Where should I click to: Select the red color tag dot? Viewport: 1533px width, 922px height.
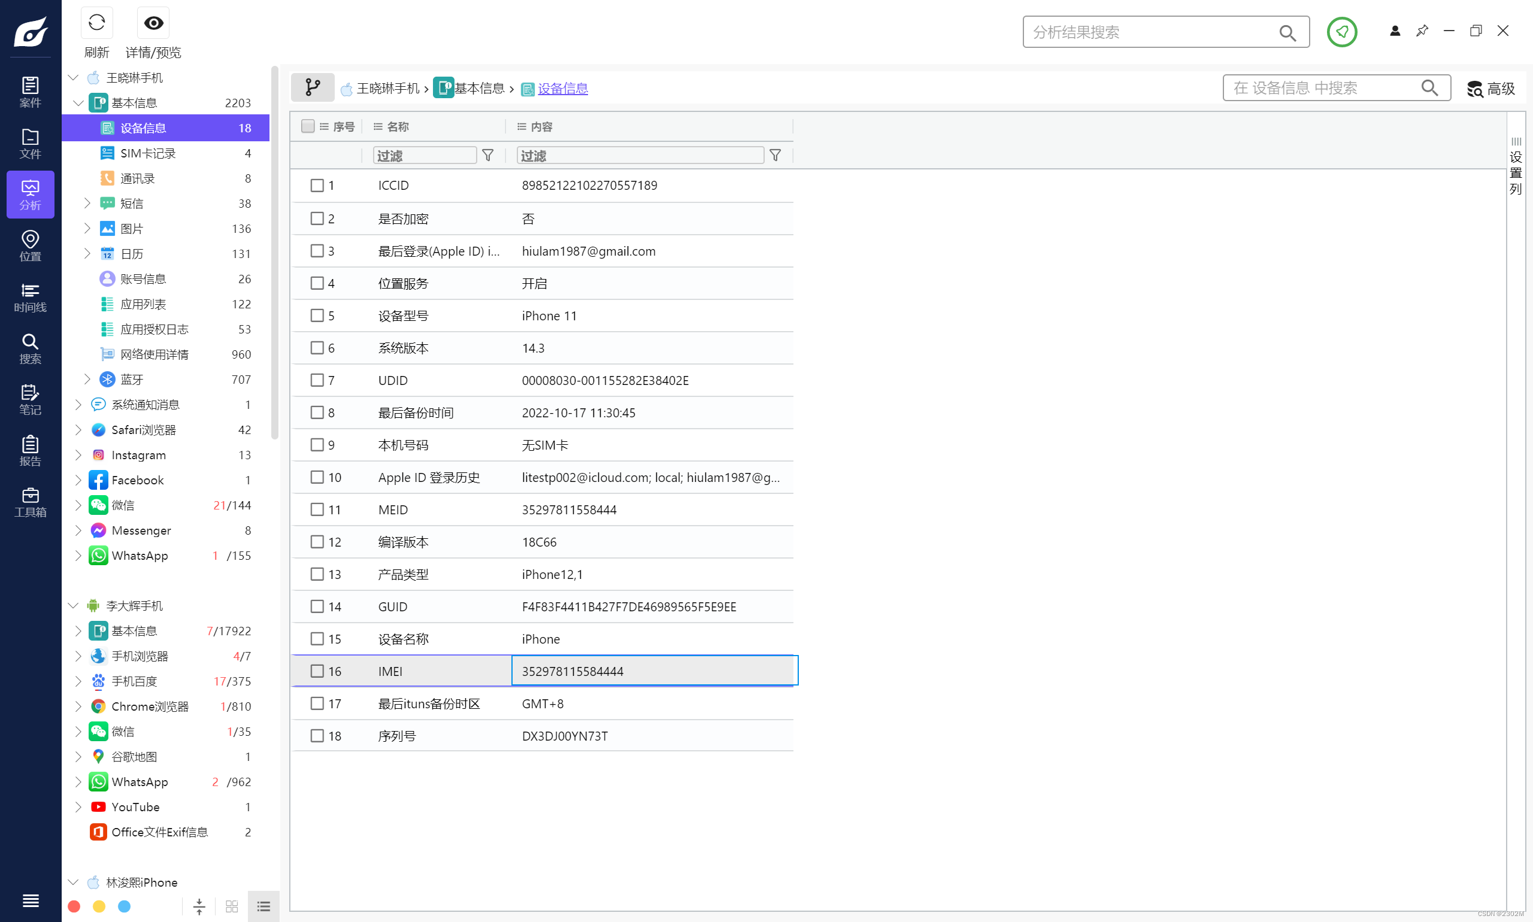(74, 906)
